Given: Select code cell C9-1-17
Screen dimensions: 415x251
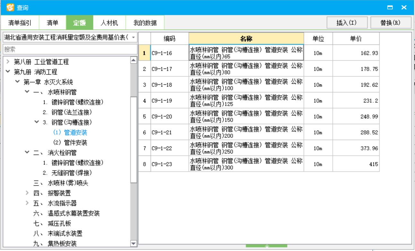Looking at the screenshot, I should (170, 69).
